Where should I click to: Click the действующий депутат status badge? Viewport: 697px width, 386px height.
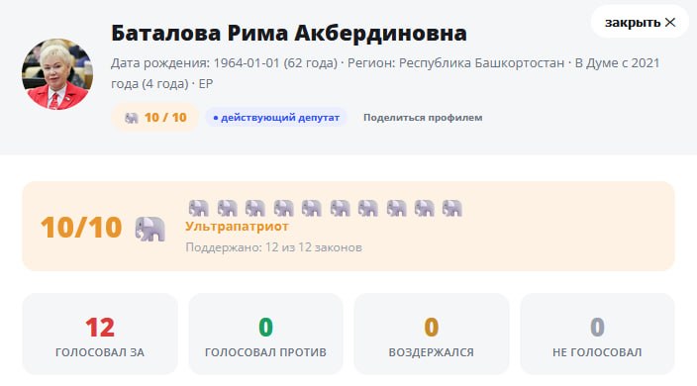click(x=276, y=118)
